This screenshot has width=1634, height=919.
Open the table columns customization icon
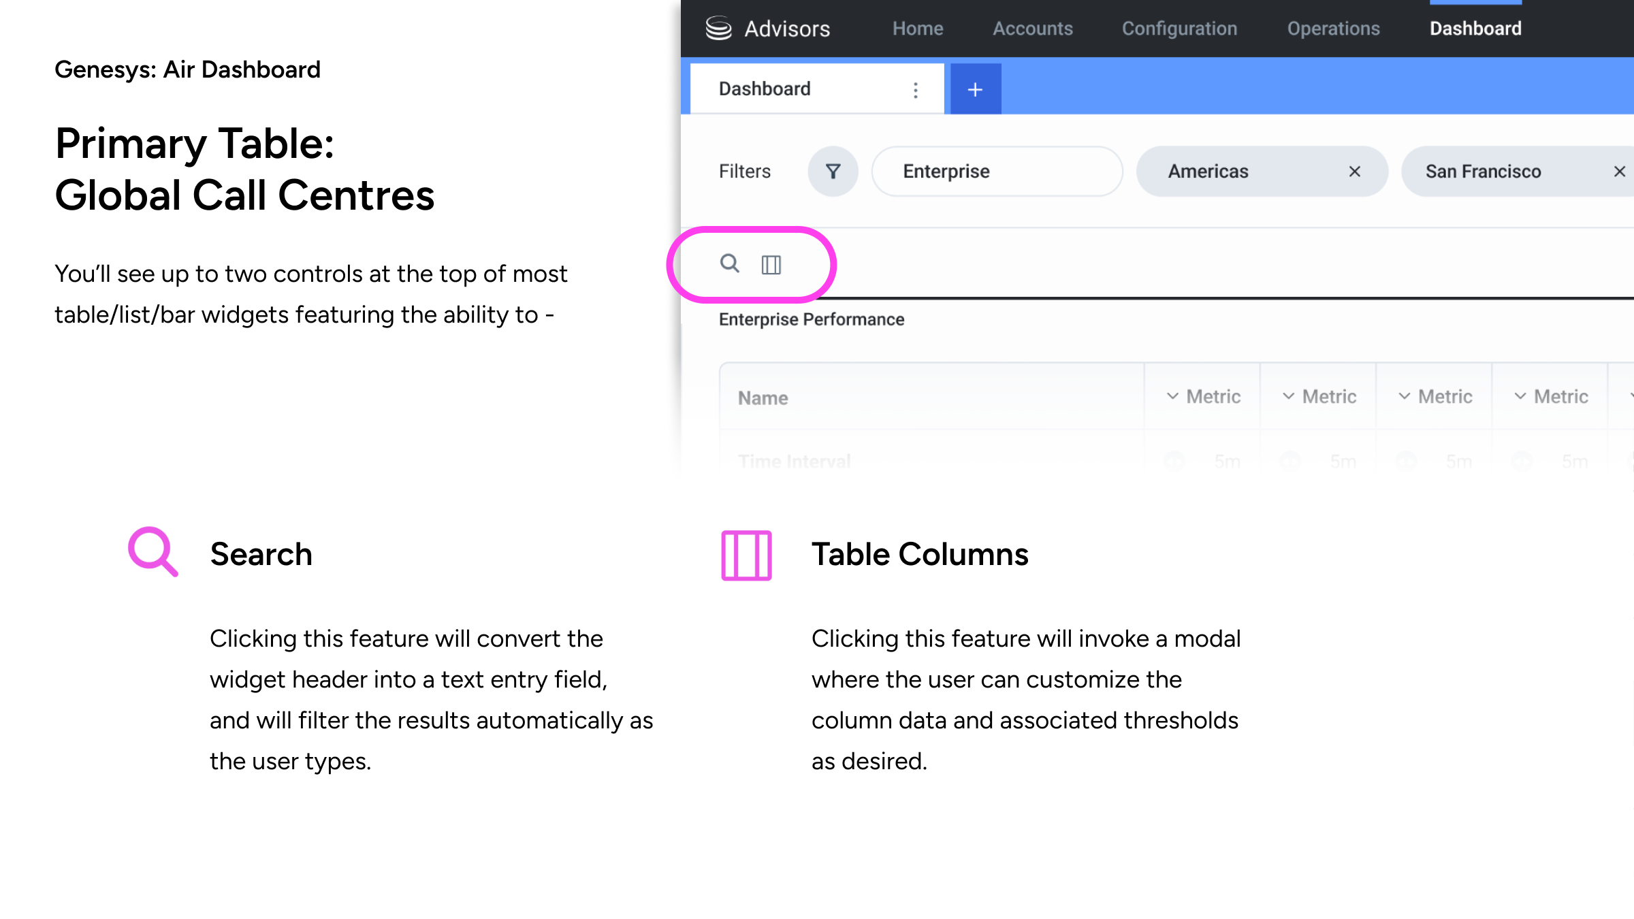click(x=771, y=265)
